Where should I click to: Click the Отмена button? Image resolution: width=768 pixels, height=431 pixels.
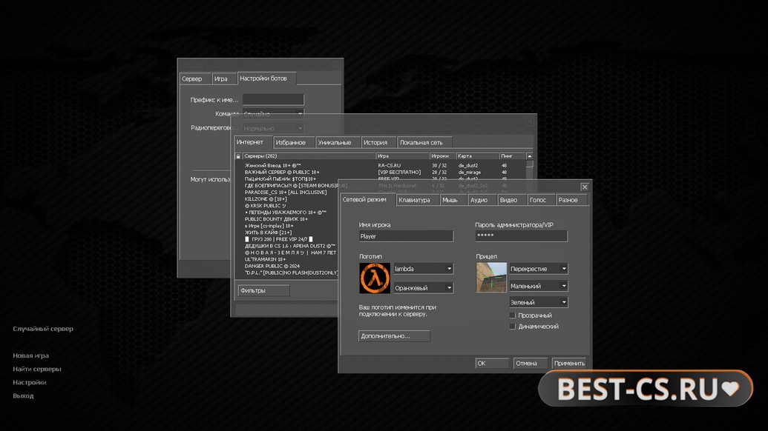click(530, 363)
